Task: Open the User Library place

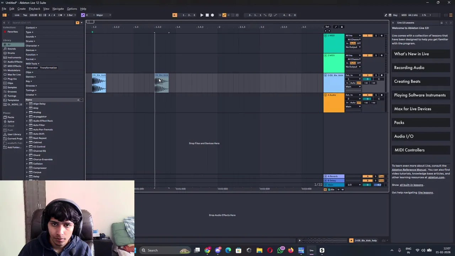Action: point(14,134)
